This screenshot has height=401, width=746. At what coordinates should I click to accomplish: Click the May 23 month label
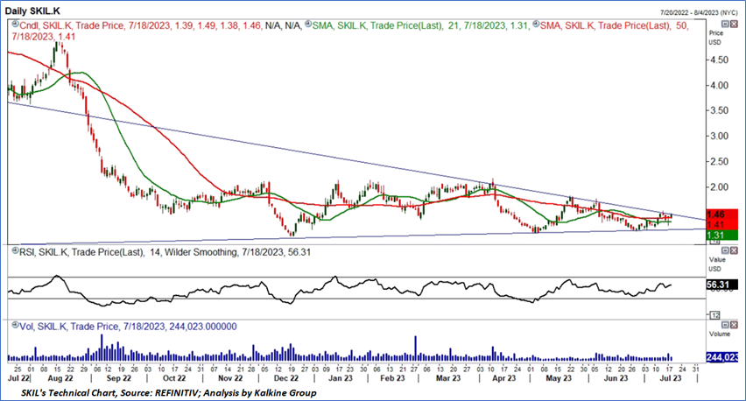559,378
